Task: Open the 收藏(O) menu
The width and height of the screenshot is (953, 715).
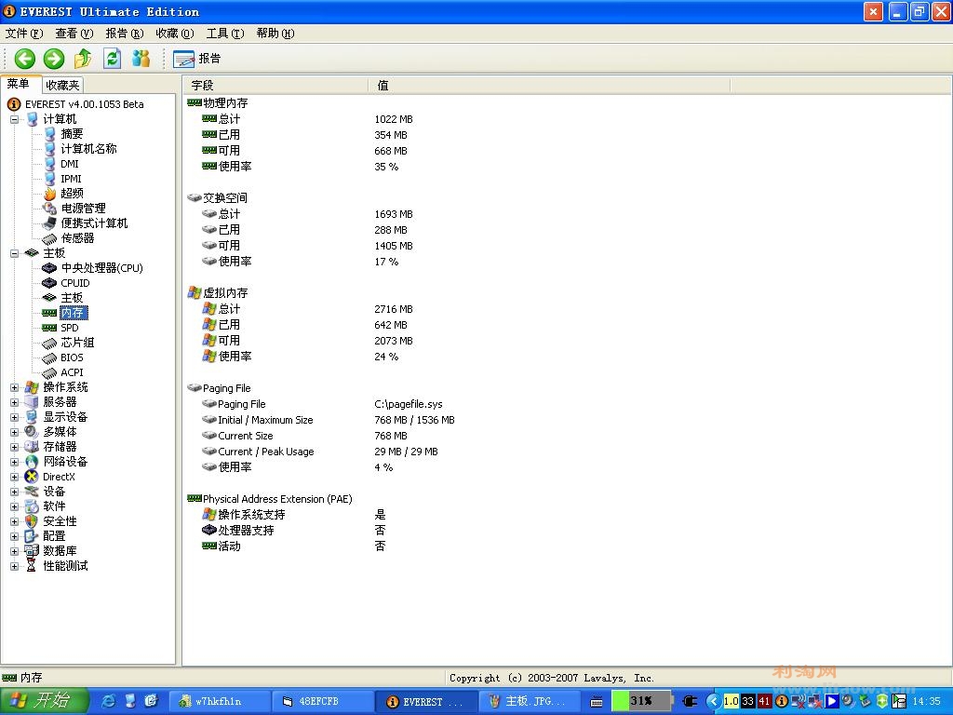Action: 175,34
